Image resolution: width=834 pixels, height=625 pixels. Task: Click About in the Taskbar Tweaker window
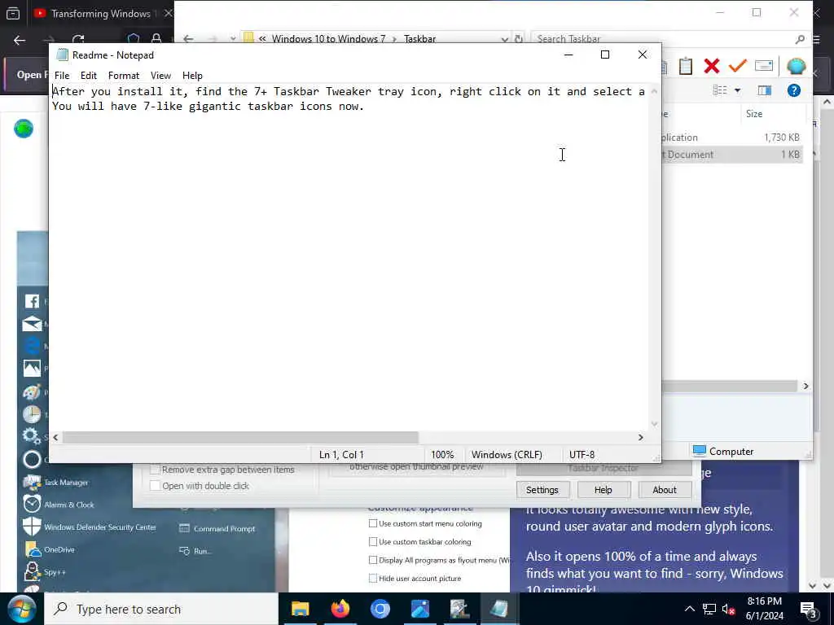[x=665, y=489]
